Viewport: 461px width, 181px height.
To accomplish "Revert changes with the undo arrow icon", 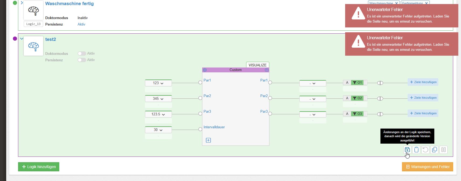I will [425, 150].
